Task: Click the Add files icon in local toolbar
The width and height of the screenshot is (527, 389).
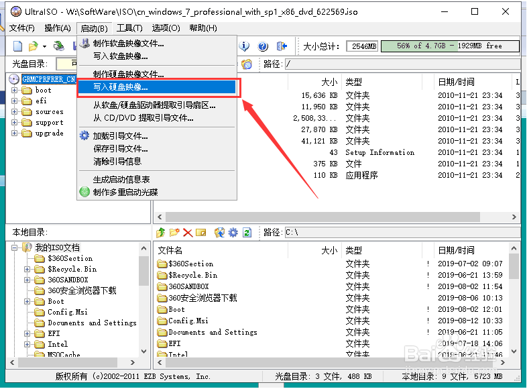Action: pyautogui.click(x=219, y=232)
